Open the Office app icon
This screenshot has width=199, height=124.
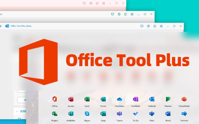pos(55,99)
